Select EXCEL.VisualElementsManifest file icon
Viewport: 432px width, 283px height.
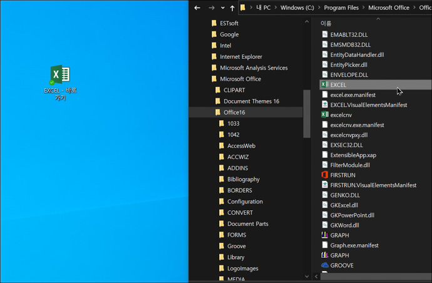[325, 105]
